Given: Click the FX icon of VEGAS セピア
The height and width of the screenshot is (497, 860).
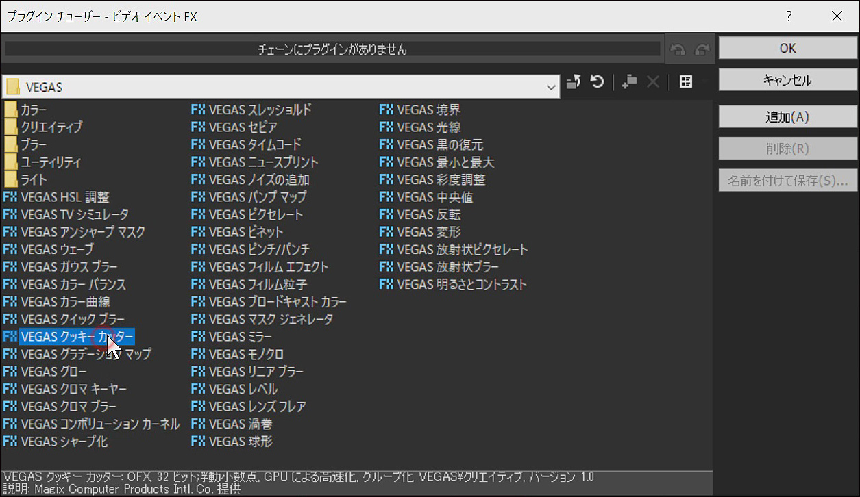Looking at the screenshot, I should pos(199,127).
